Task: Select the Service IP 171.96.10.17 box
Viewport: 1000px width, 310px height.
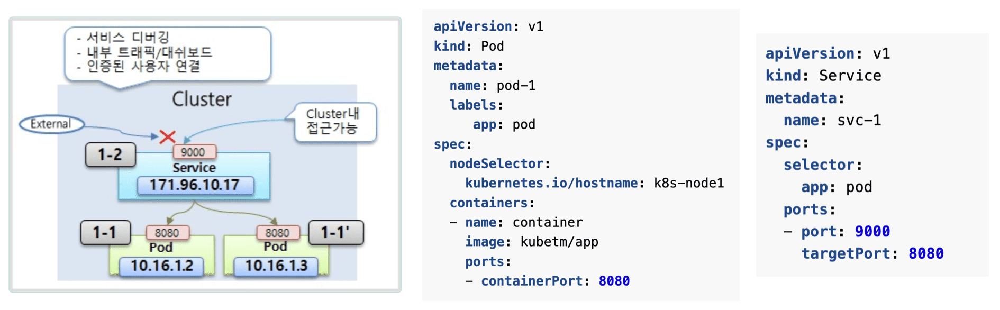Action: [195, 185]
